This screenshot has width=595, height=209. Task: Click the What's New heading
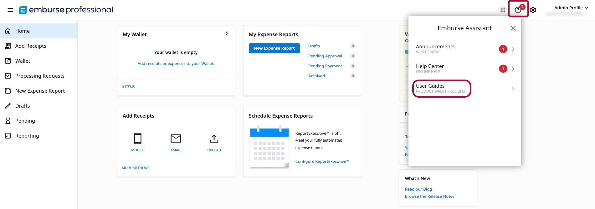417,178
